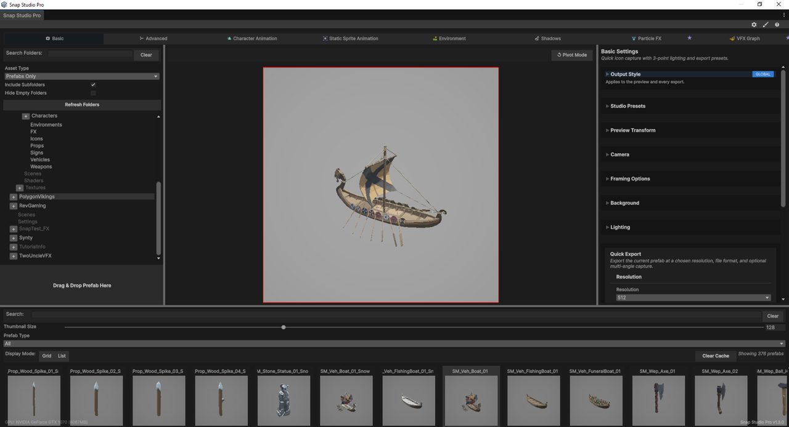
Task: Click the purple star beside Particle FX
Action: coord(689,38)
